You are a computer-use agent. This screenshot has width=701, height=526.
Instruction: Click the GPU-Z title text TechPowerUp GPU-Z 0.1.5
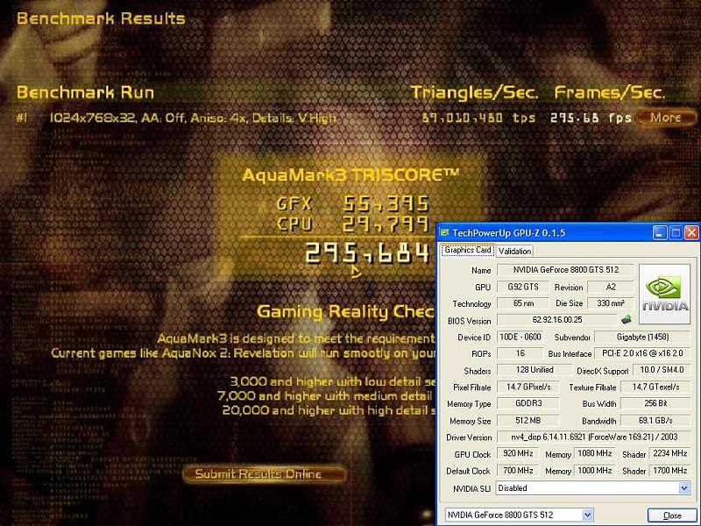(509, 233)
